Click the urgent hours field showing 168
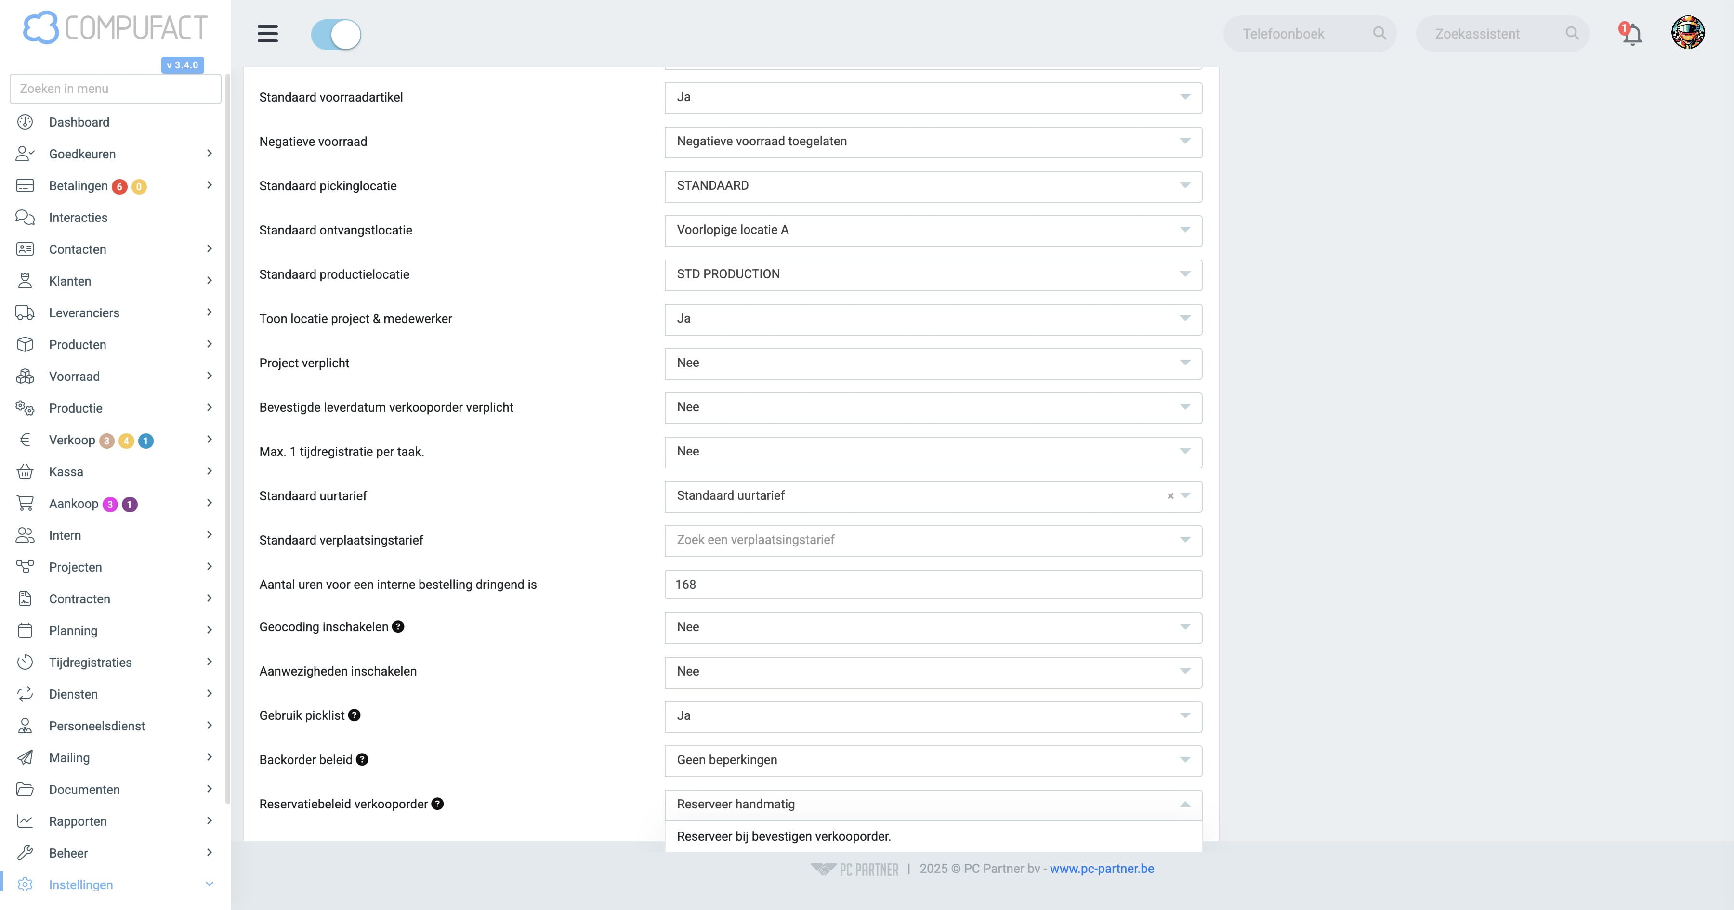1734x910 pixels. tap(933, 585)
